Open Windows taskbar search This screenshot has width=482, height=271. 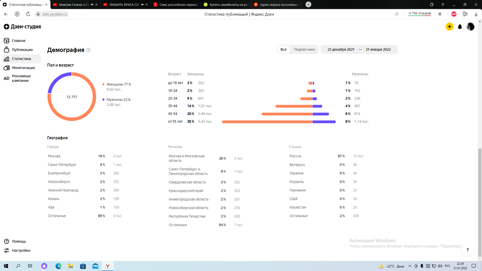point(18,266)
